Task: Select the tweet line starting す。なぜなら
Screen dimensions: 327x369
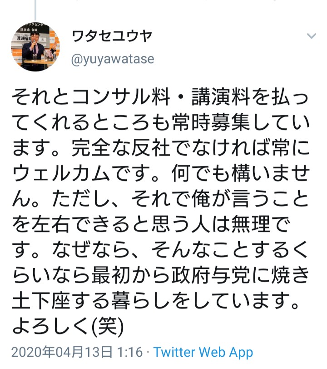Action: (160, 250)
